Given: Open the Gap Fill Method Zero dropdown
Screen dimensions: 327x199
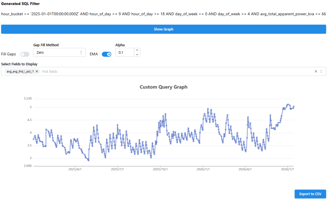Looking at the screenshot, I should tap(59, 52).
